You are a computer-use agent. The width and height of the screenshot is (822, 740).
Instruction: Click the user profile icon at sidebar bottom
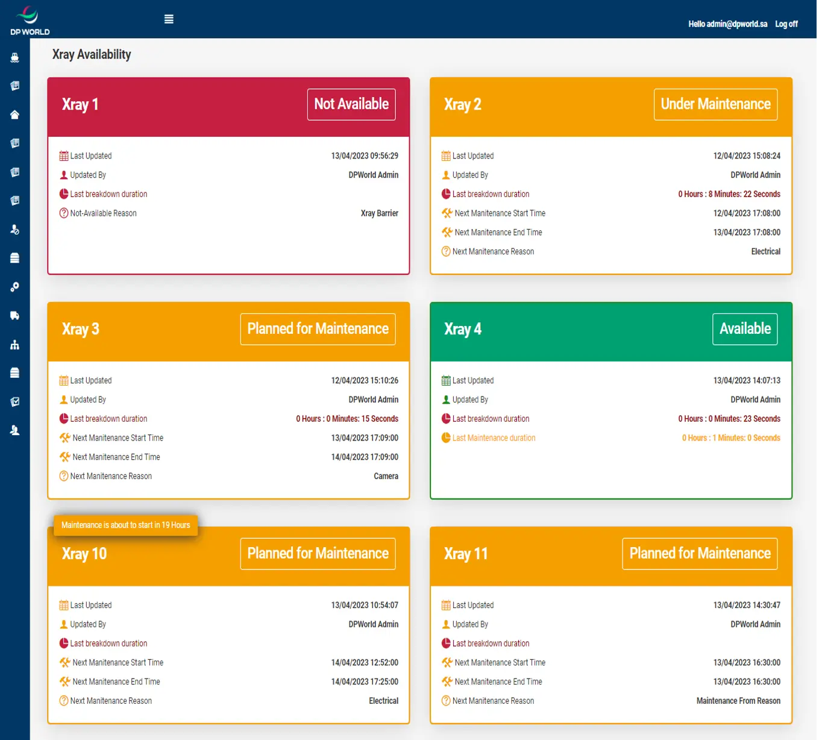coord(15,430)
